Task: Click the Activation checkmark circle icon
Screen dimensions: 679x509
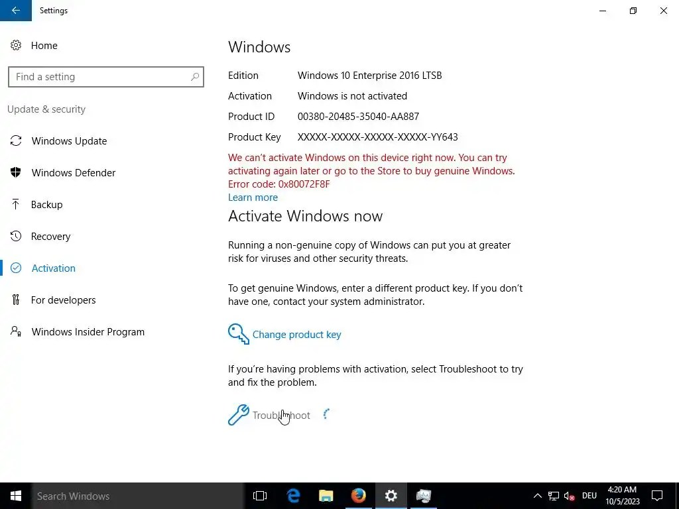Action: click(16, 268)
